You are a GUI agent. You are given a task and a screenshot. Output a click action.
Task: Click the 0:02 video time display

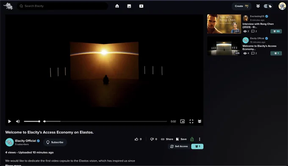tap(173, 121)
